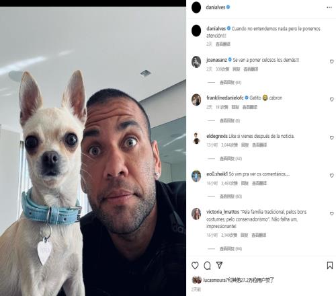Screen dimensions: 336x296
Task: Open the comment bubble icon
Action: pyautogui.click(x=207, y=266)
